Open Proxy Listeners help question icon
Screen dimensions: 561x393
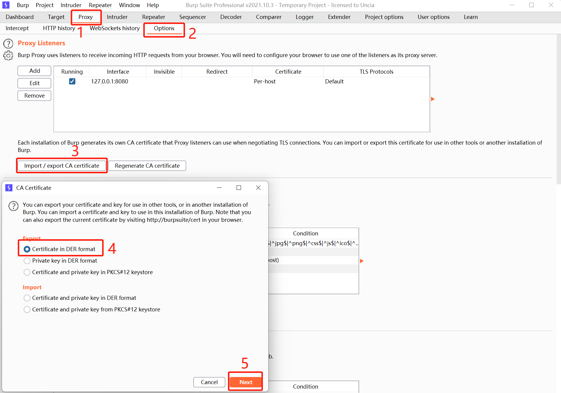[x=8, y=43]
